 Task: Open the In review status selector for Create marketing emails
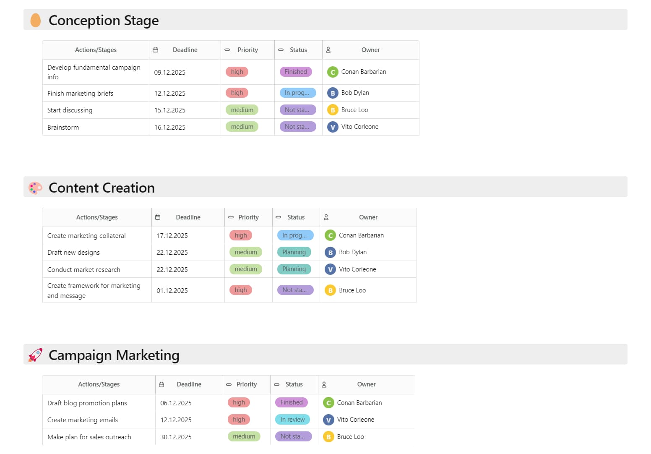click(292, 419)
